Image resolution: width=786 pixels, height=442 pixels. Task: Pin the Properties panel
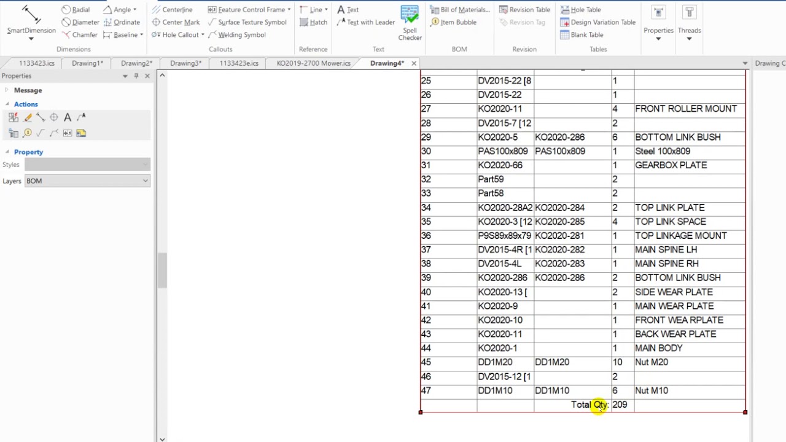136,76
